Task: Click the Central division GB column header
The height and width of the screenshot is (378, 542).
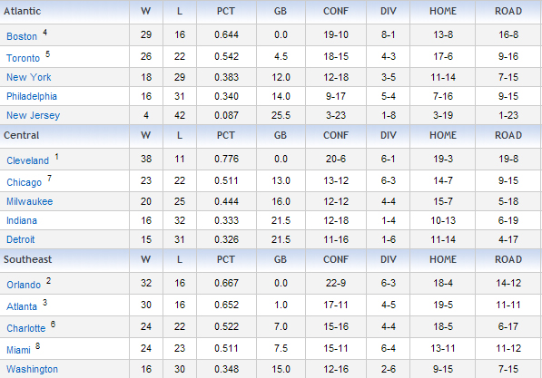Action: [x=281, y=135]
